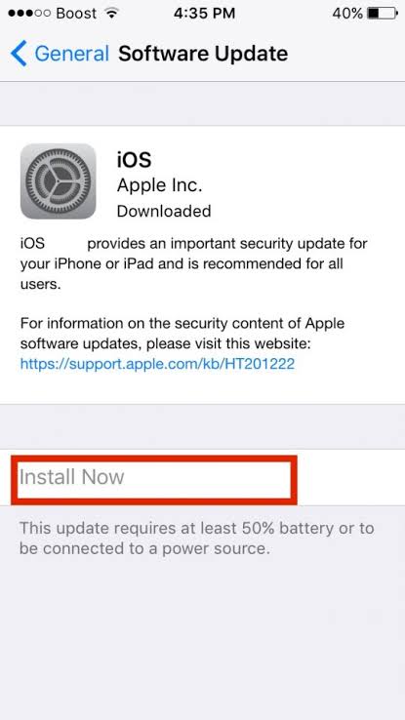Go back to General settings
This screenshot has width=405, height=720.
tap(61, 54)
